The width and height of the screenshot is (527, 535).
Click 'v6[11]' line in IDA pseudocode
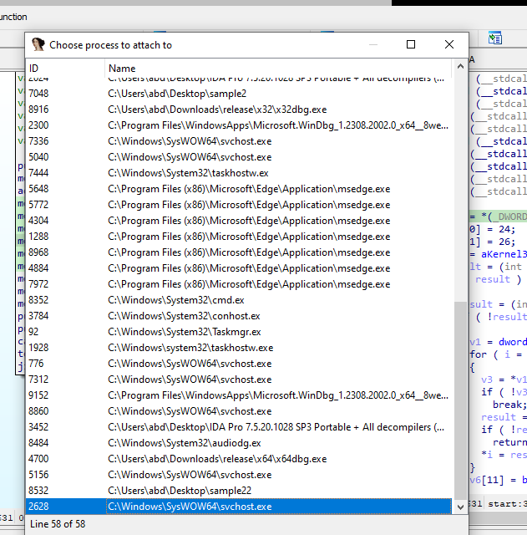coord(498,480)
